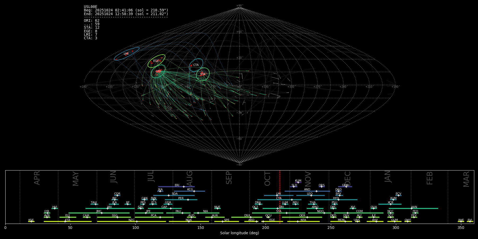Click the NOV month label in timeline
Screen dimensions: 478x239
[x=308, y=179]
